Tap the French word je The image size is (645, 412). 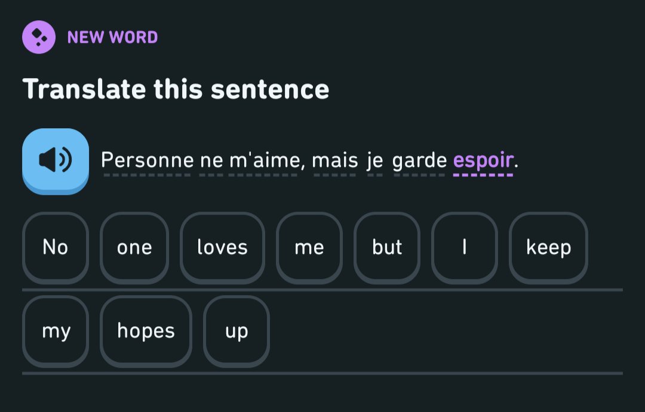click(x=375, y=160)
